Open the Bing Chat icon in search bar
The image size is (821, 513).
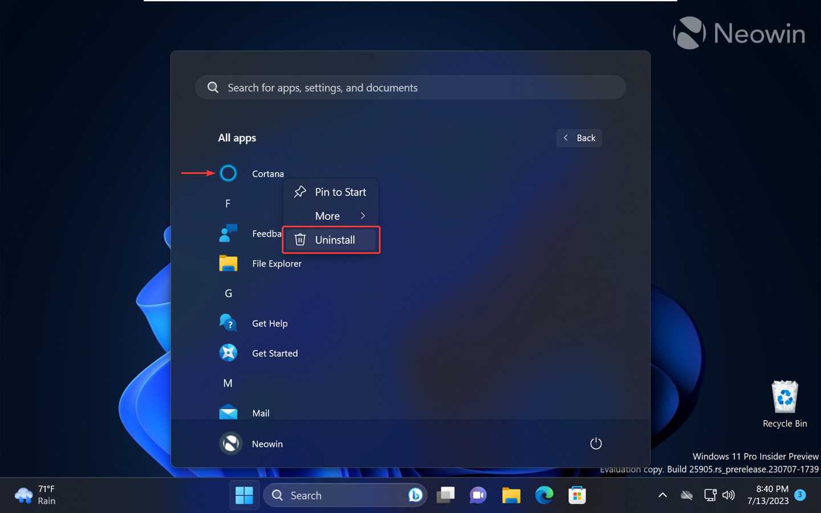coord(416,495)
